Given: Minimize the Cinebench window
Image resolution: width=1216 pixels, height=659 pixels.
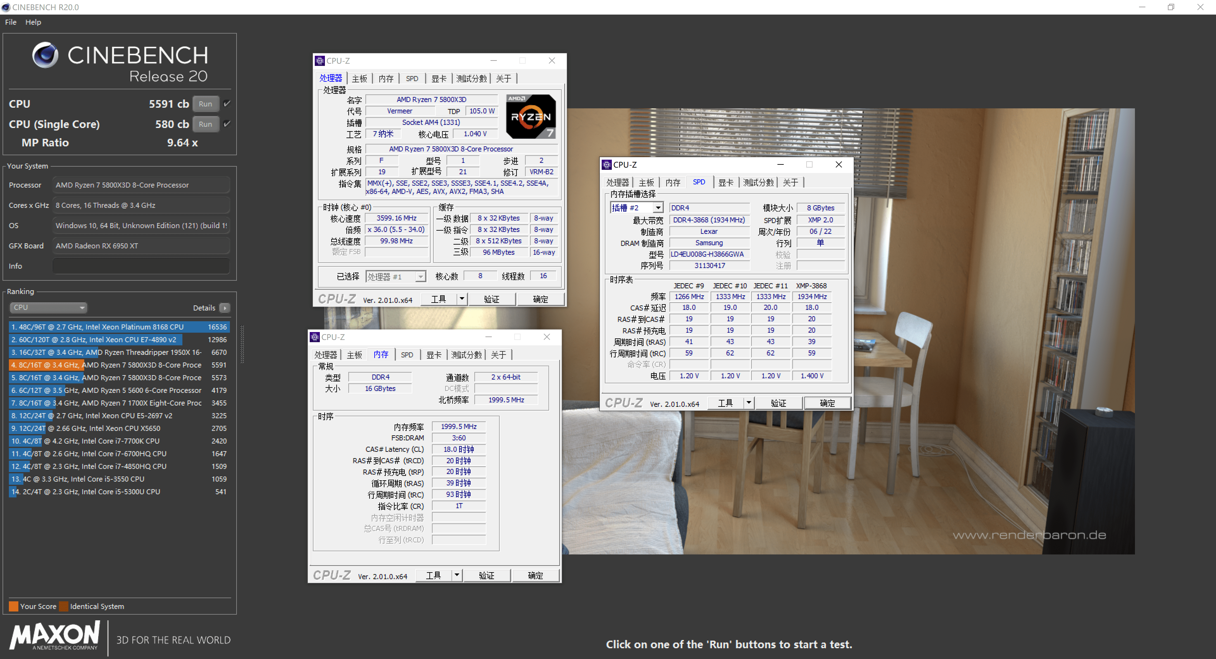Looking at the screenshot, I should (1142, 7).
